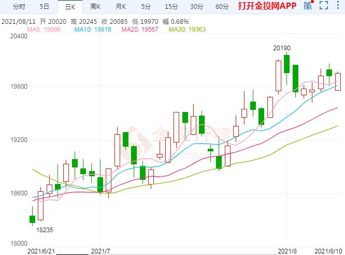Click the 2021/08/11 date readout
This screenshot has width=345, height=255.
[19, 22]
